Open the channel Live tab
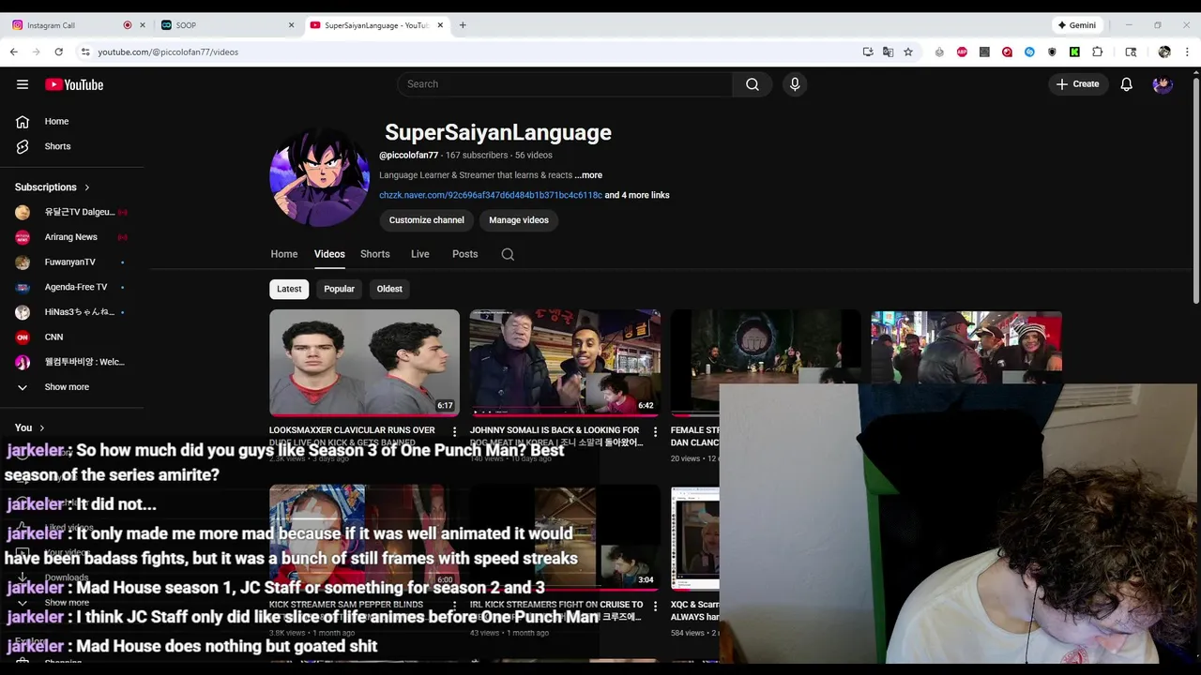Viewport: 1201px width, 675px height. tap(420, 254)
